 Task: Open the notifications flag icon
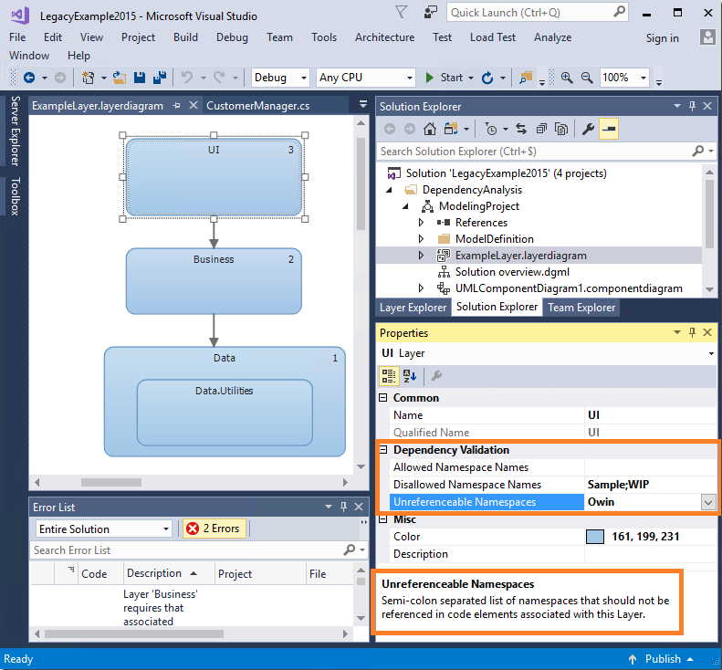[x=403, y=12]
